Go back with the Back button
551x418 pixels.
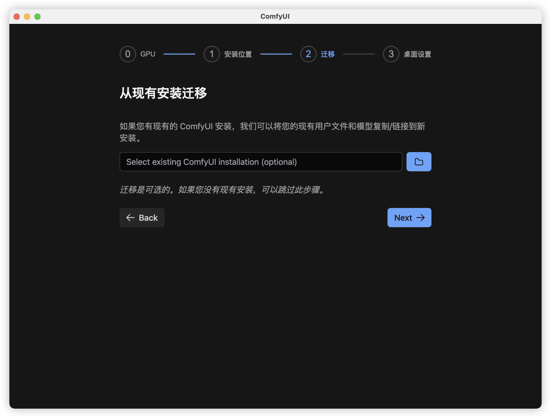coord(142,218)
